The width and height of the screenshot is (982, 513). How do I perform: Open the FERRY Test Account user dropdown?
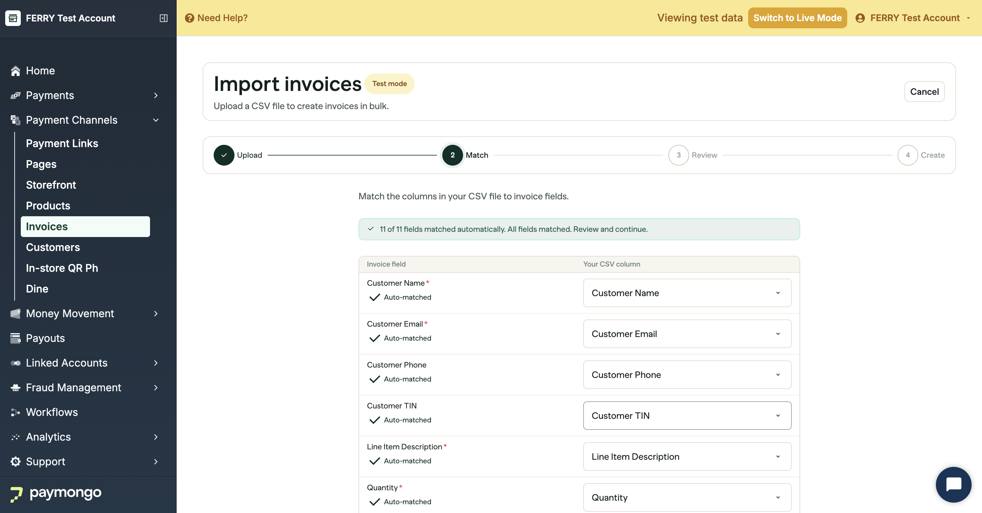point(914,18)
